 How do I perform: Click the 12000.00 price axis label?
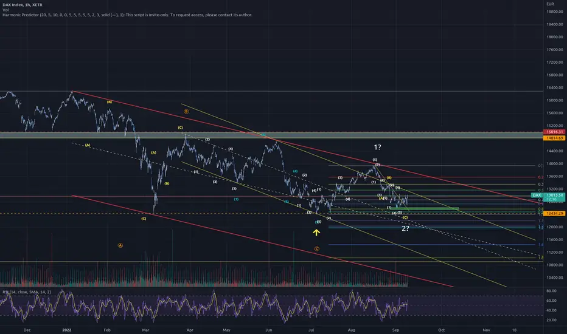555,227
